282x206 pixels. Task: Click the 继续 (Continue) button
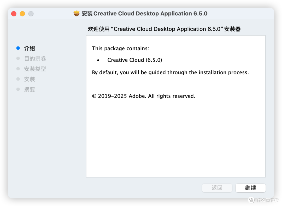(250, 188)
